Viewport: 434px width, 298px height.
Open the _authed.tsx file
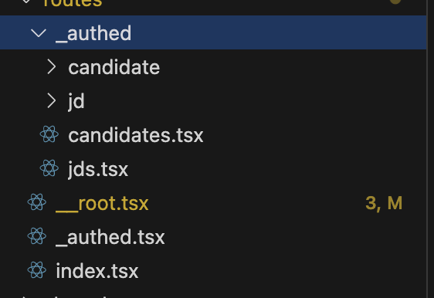(x=110, y=237)
